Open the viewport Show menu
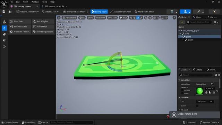Viewport: 222px width, 125px height. pos(90,18)
